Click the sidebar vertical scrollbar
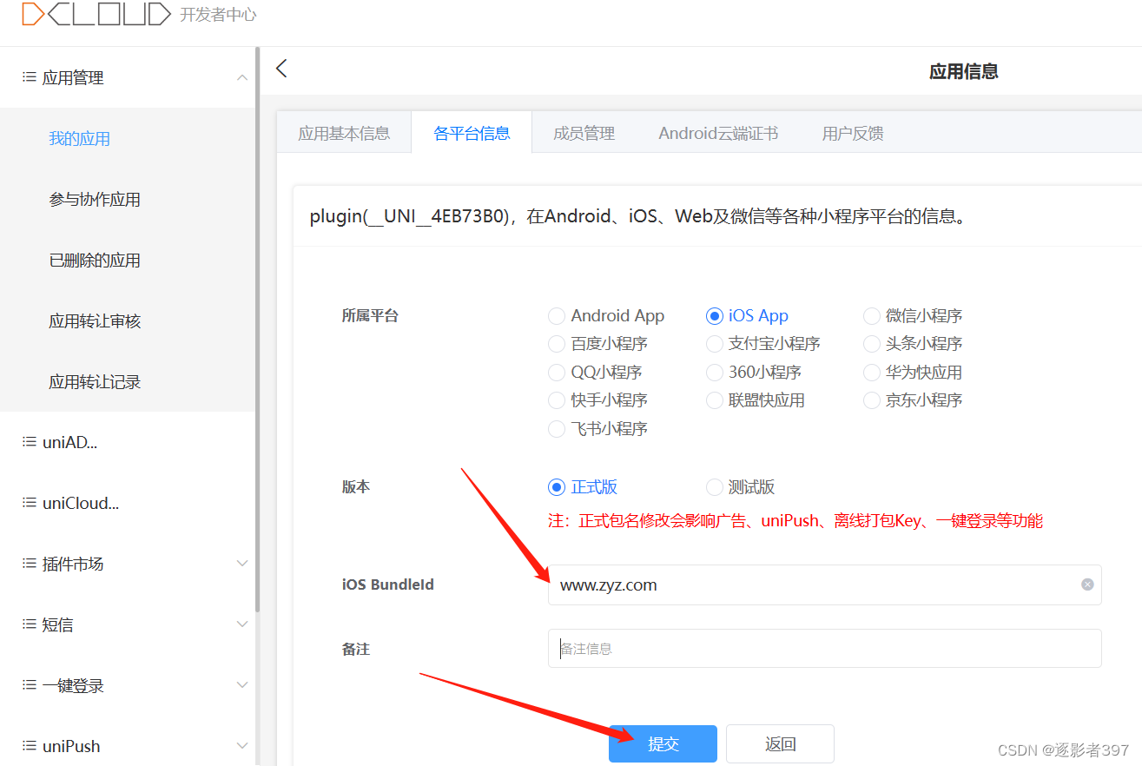Image resolution: width=1142 pixels, height=766 pixels. click(257, 330)
